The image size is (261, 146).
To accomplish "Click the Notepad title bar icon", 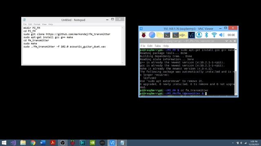I will pyautogui.click(x=24, y=20).
